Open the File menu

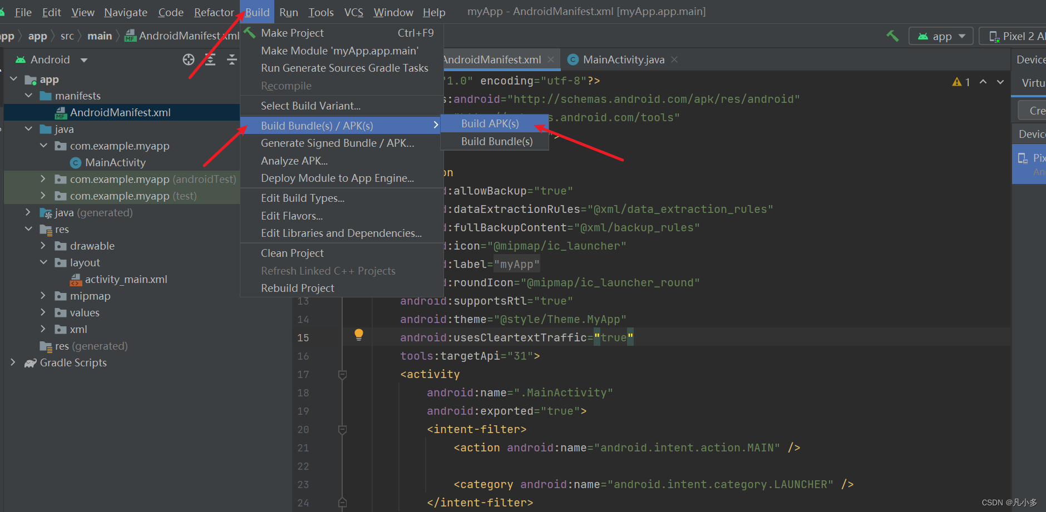coord(23,12)
